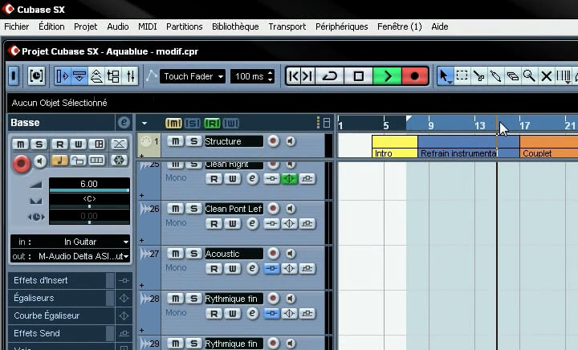578x350 pixels.
Task: Open the Mixer toolbar button
Action: 130,76
